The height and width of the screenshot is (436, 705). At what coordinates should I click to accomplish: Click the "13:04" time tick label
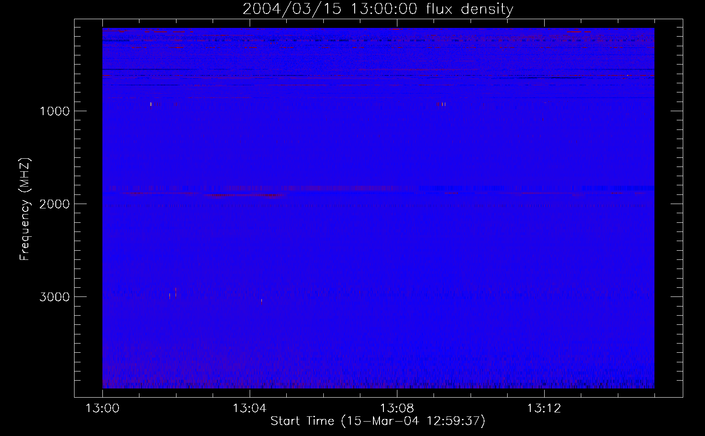point(250,409)
